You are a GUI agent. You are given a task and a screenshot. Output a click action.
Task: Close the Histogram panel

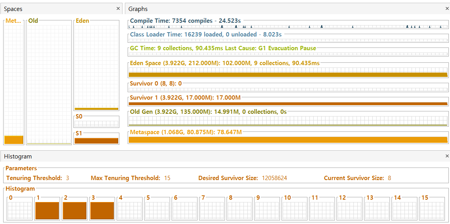(x=446, y=156)
